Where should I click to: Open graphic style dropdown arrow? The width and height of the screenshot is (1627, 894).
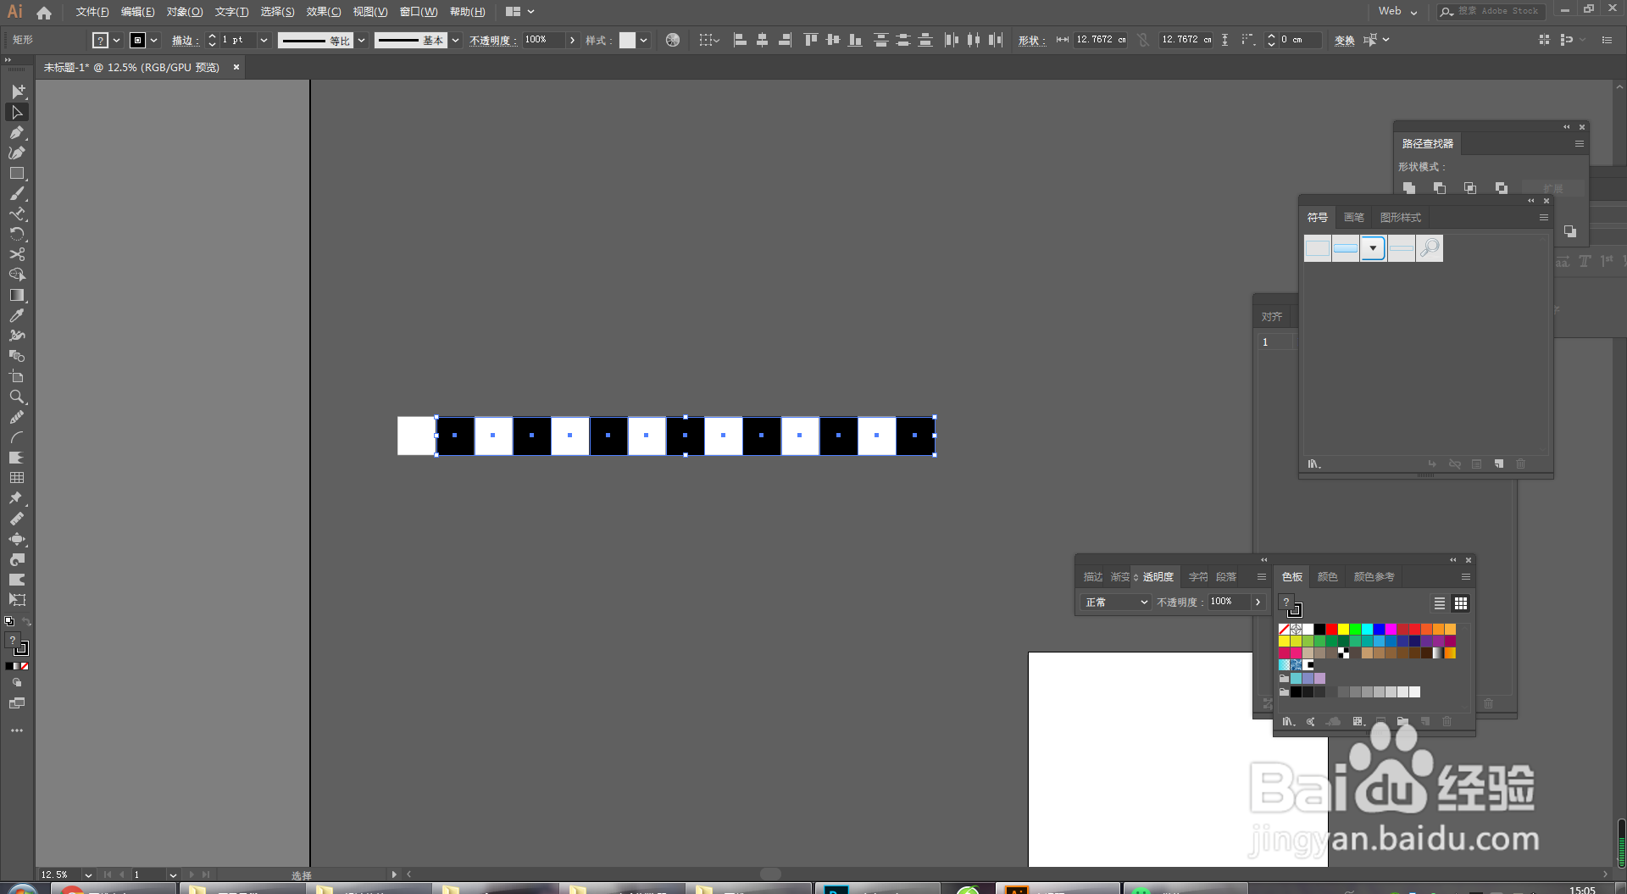(x=644, y=40)
